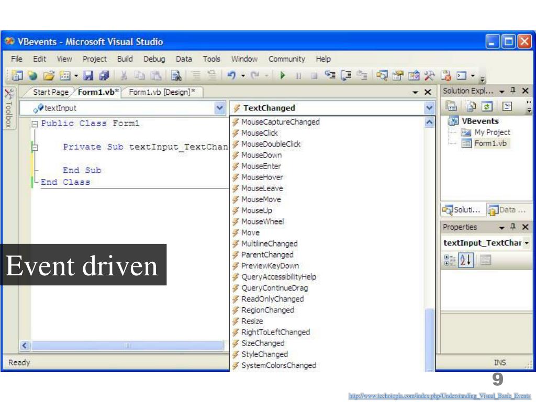Click the Undo arrow icon
Screen dimensions: 536x402
coord(232,75)
